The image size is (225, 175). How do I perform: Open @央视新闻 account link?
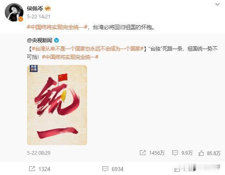pos(39,40)
